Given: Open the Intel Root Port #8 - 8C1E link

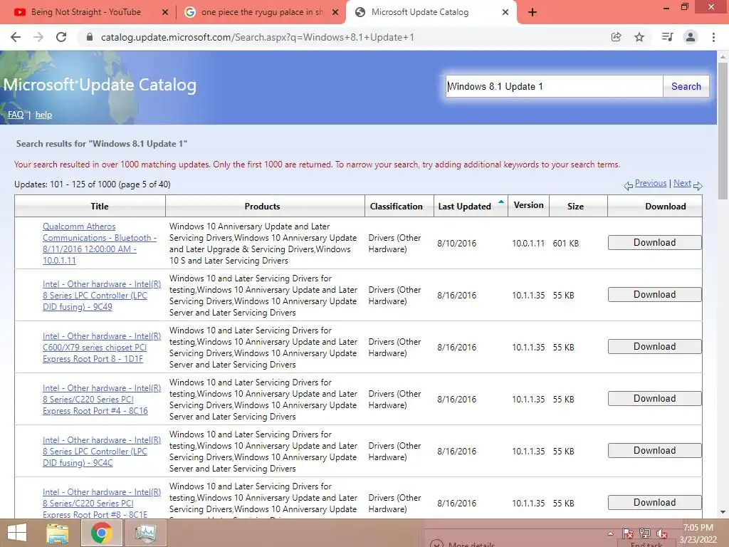Looking at the screenshot, I should pyautogui.click(x=101, y=504).
